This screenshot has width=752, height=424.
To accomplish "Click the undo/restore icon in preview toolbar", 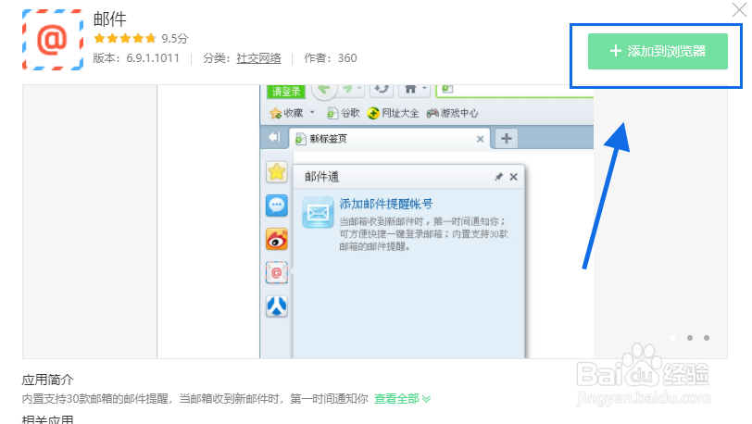I will point(382,89).
